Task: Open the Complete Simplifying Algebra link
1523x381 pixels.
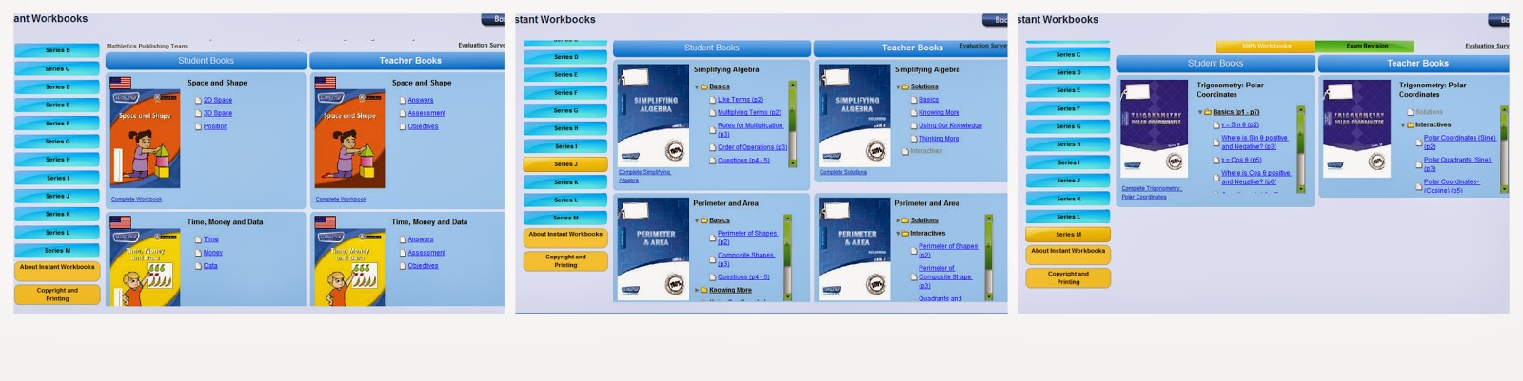Action: (644, 176)
